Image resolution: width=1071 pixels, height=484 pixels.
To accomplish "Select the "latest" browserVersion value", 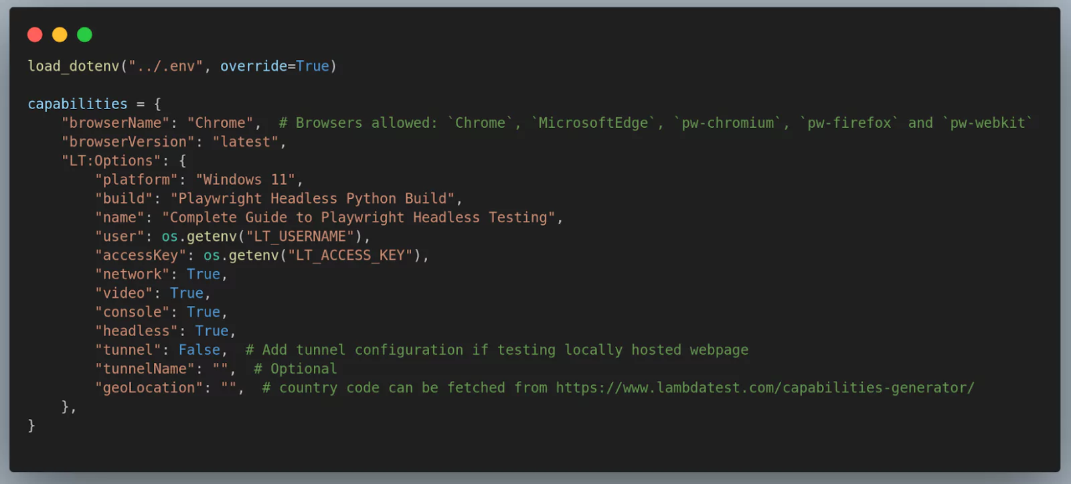I will pyautogui.click(x=245, y=142).
